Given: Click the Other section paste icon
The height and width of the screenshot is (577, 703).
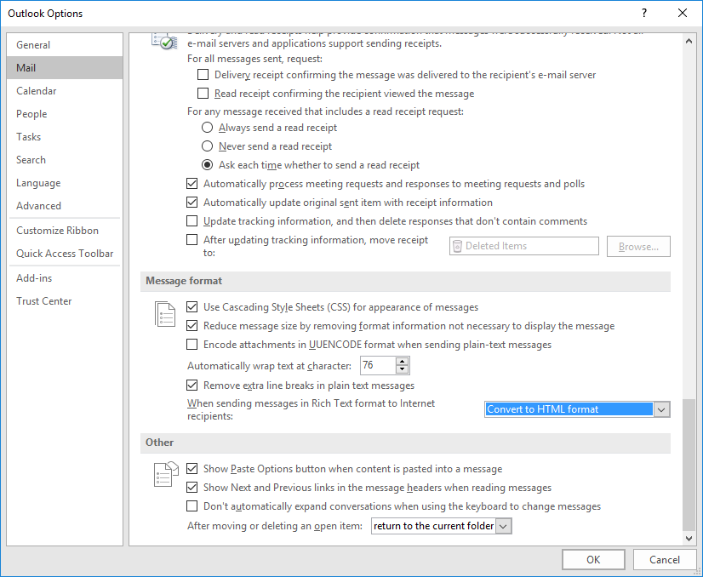Looking at the screenshot, I should (166, 474).
